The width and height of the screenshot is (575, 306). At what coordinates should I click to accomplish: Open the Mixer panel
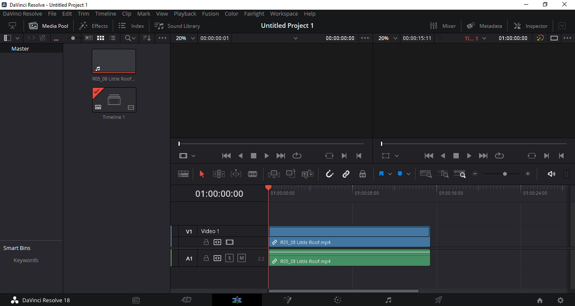click(x=443, y=26)
